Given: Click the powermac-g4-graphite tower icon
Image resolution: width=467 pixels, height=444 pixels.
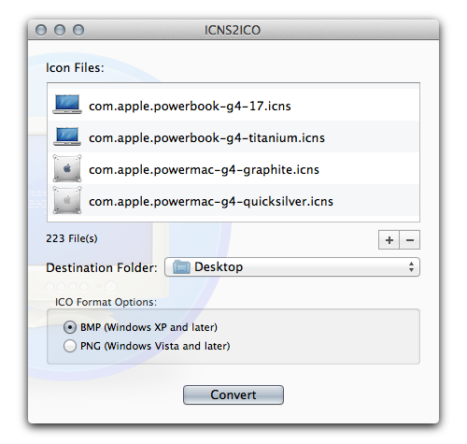Looking at the screenshot, I should click(67, 168).
